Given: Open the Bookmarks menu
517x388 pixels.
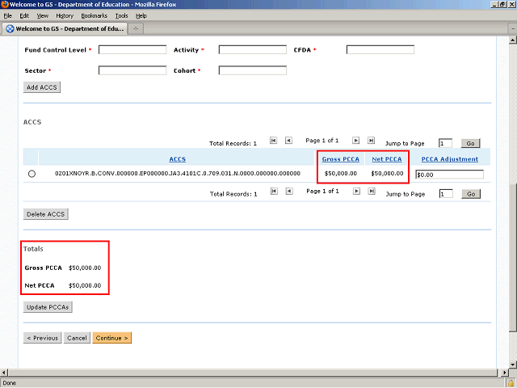Looking at the screenshot, I should tap(95, 16).
